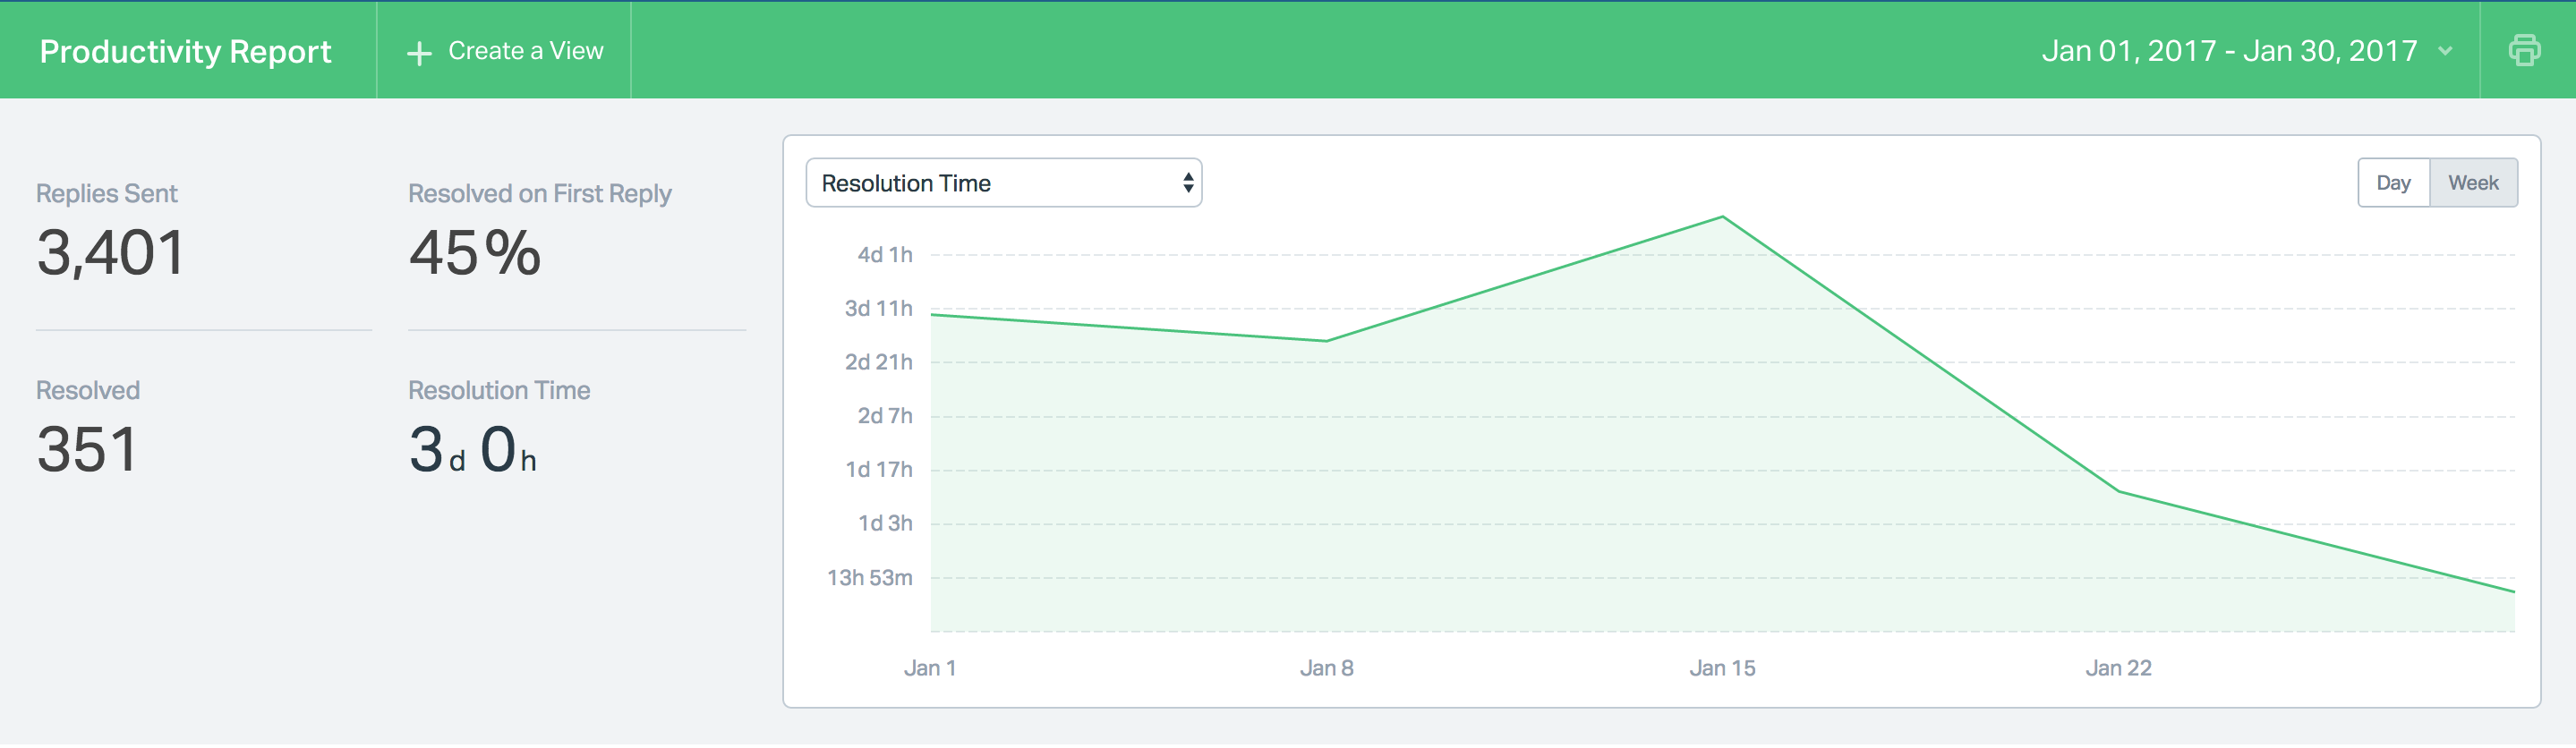This screenshot has height=748, width=2576.
Task: Click the 45% value
Action: pos(475,252)
